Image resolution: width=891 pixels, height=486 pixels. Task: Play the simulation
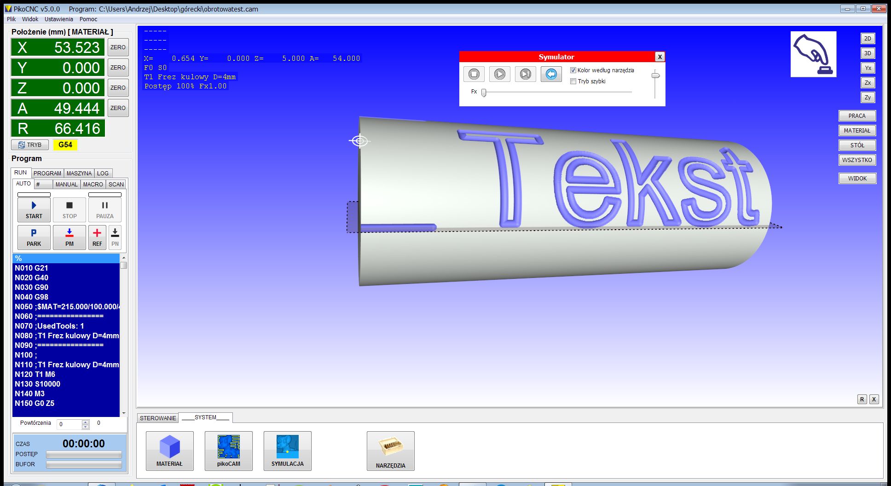(500, 74)
